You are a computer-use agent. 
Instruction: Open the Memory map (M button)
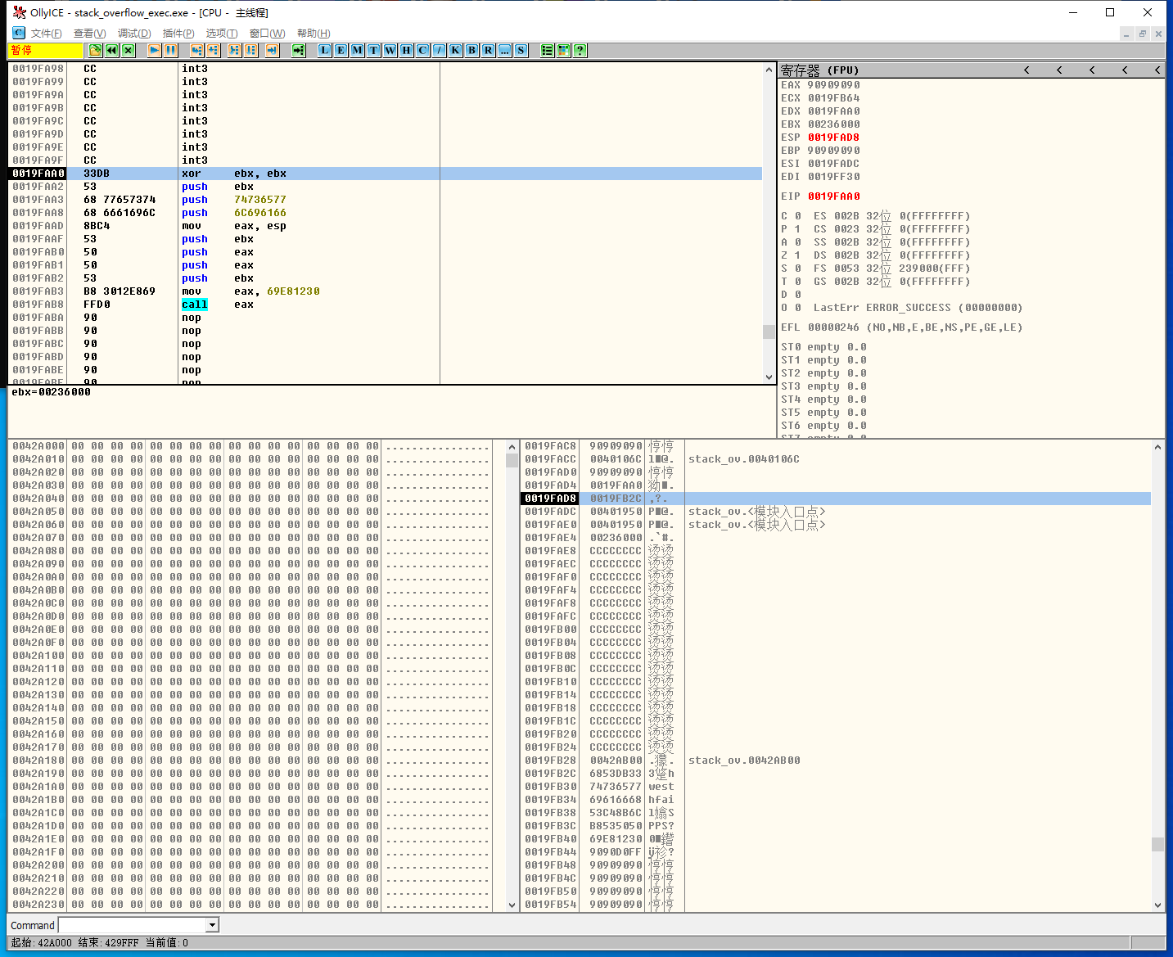click(358, 51)
